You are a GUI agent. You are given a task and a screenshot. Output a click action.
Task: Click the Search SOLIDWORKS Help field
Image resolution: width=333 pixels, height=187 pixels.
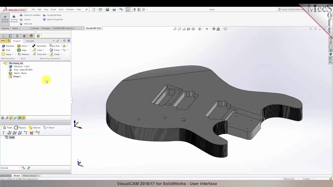pyautogui.click(x=293, y=9)
